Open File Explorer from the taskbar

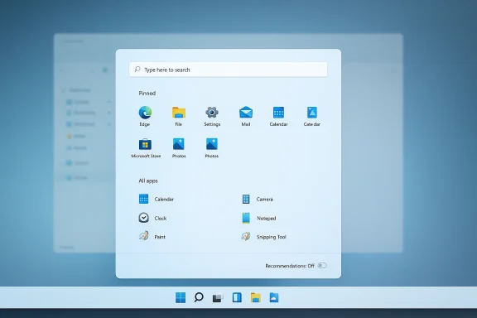[x=256, y=297]
